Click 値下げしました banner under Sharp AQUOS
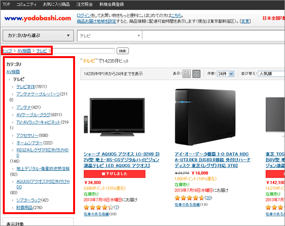Screen dimensions: 285x226 click(x=114, y=174)
